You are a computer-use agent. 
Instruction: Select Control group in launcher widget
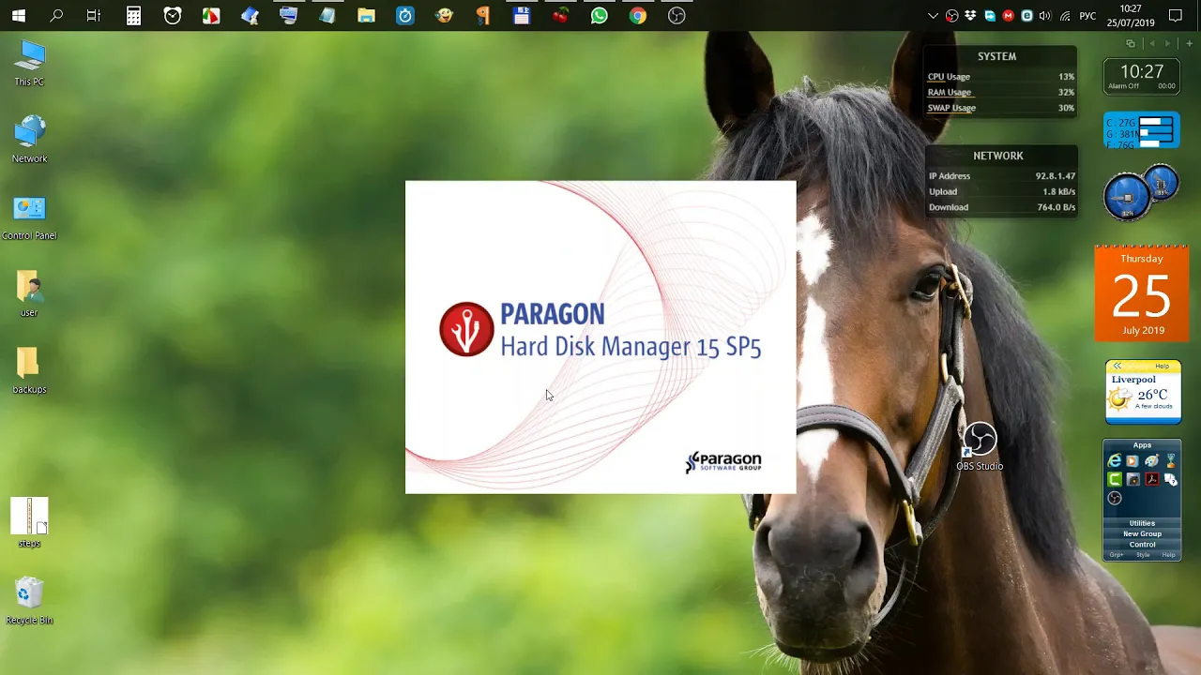click(1142, 545)
